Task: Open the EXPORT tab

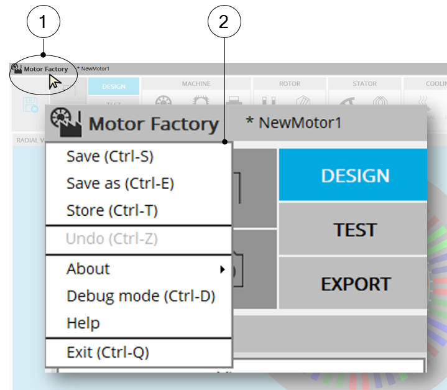Action: 355,284
